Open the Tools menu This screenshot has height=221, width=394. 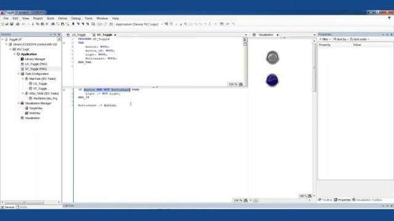tap(89, 18)
